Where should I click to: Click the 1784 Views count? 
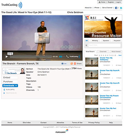[76, 68]
